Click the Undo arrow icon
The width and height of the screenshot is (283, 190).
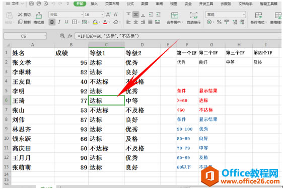pos(53,4)
